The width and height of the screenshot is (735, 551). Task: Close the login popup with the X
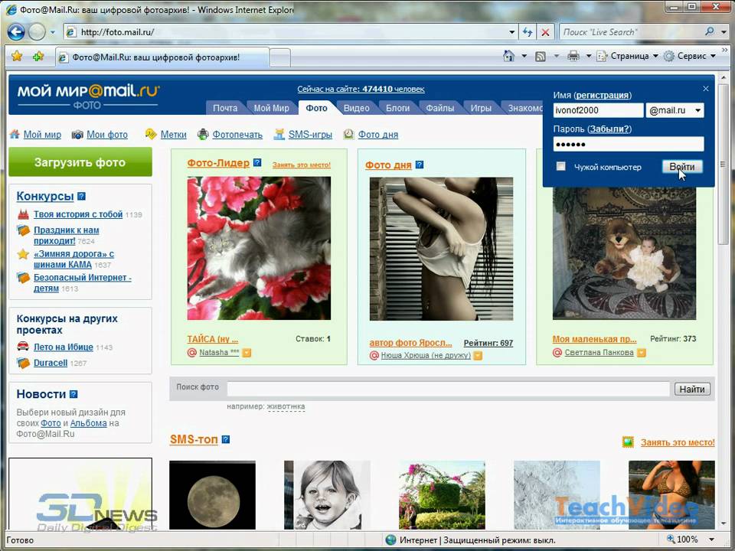(x=705, y=89)
